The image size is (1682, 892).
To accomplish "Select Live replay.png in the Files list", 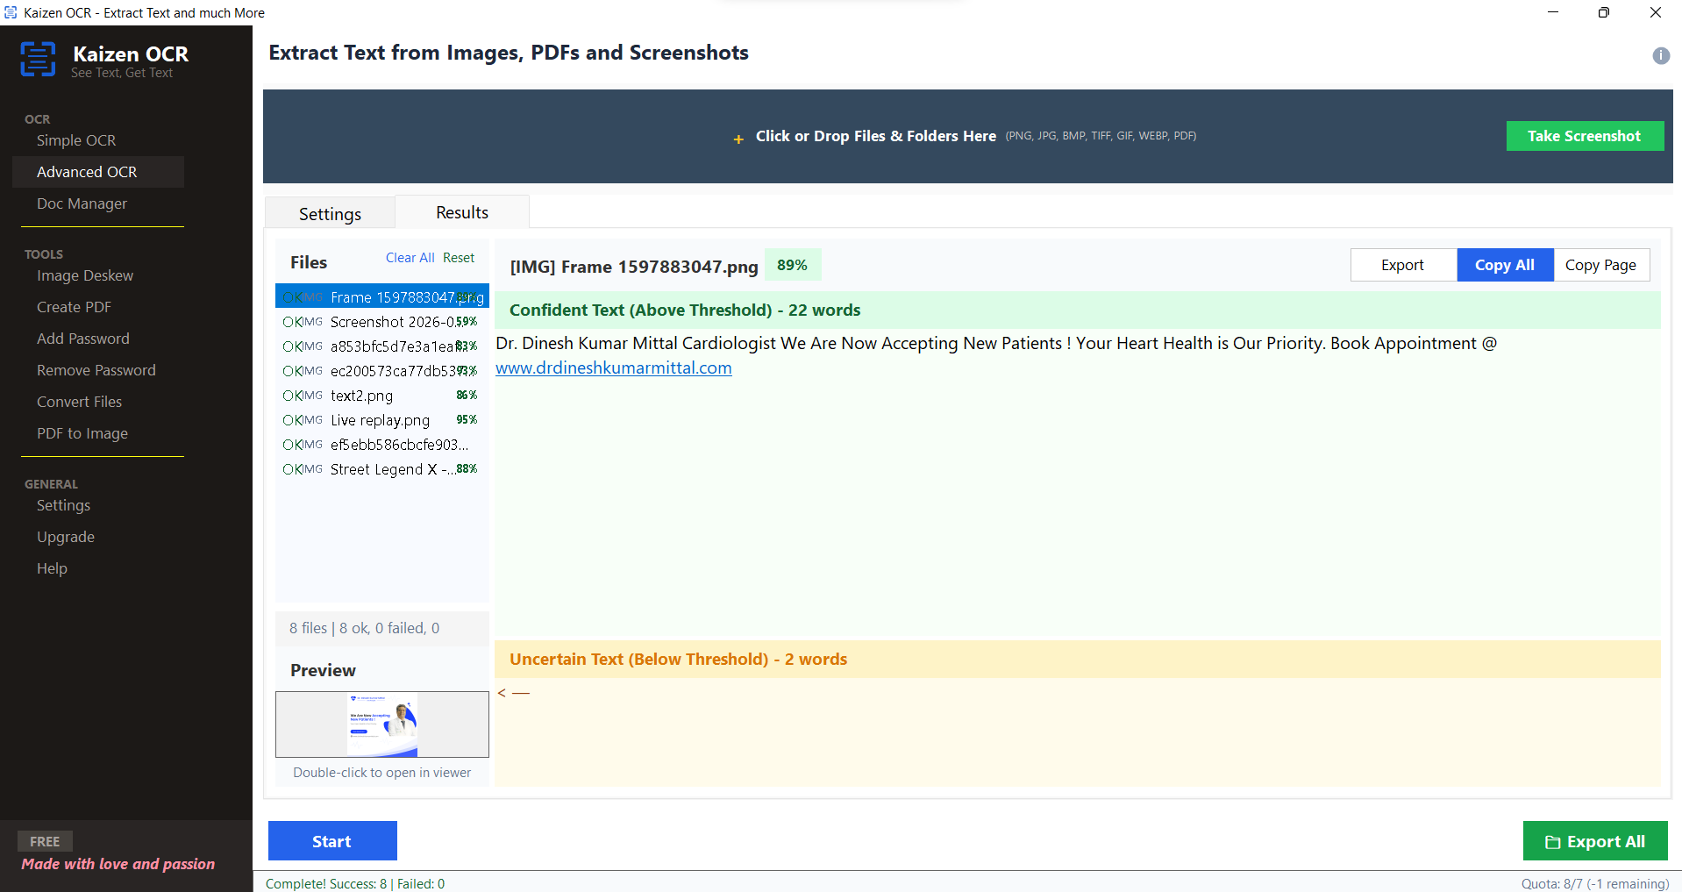I will 379,420.
